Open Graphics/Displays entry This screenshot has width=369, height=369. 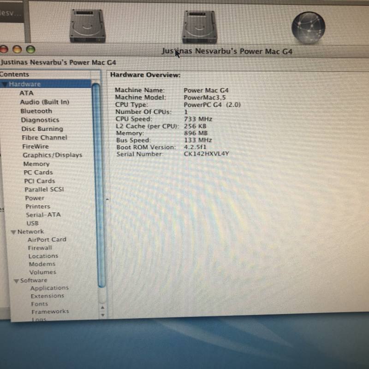(52, 155)
